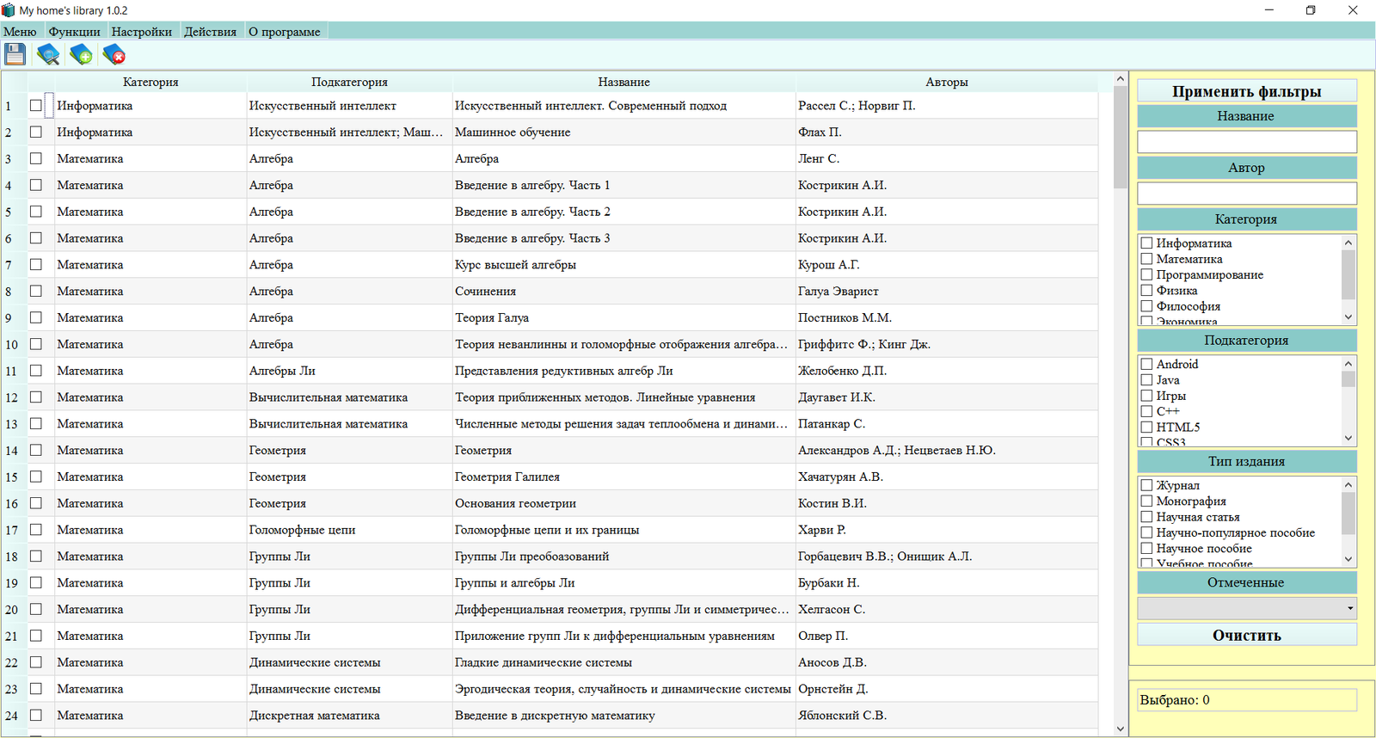Click the Очистить button
Viewport: 1376px width, 738px height.
pyautogui.click(x=1246, y=635)
